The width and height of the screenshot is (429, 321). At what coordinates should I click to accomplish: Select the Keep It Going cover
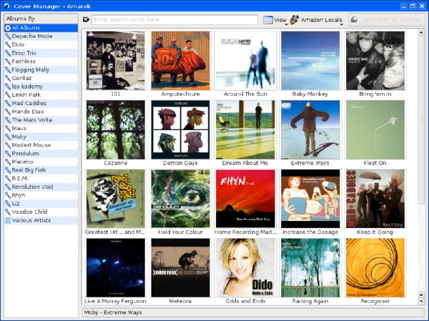tap(375, 199)
